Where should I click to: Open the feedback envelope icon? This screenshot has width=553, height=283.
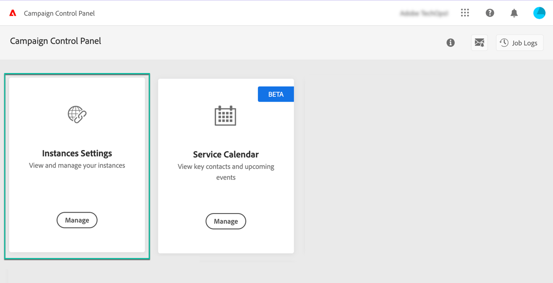tap(479, 42)
